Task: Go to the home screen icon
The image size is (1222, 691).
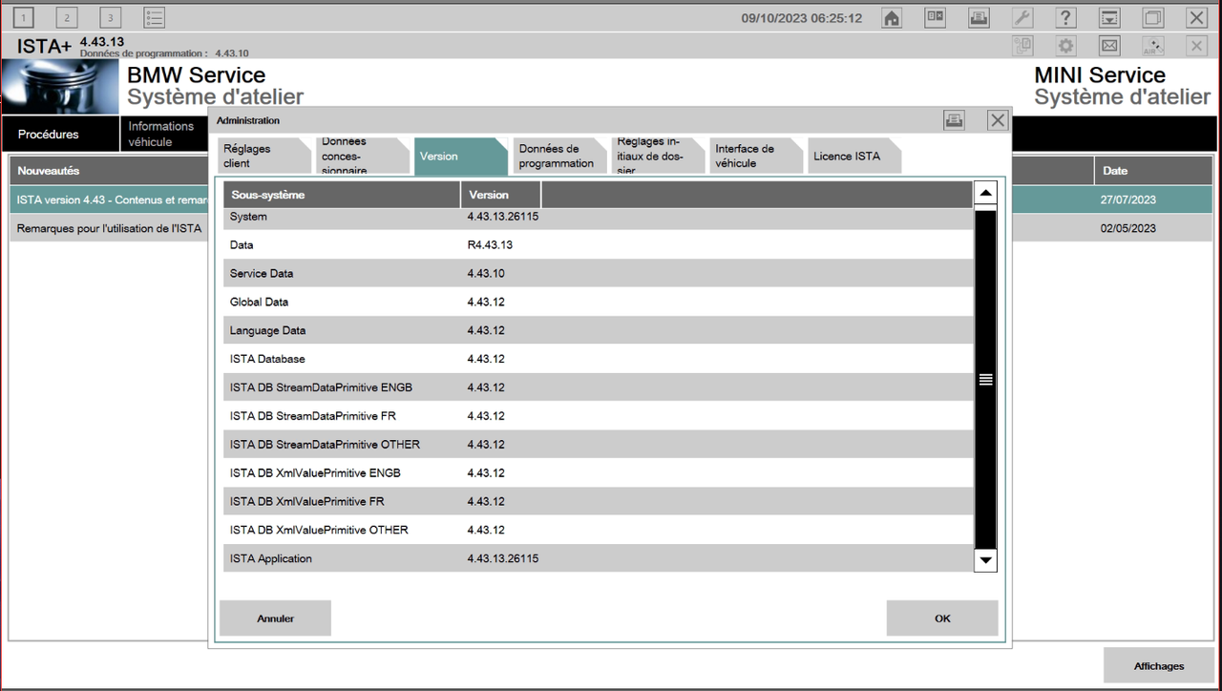Action: point(892,18)
